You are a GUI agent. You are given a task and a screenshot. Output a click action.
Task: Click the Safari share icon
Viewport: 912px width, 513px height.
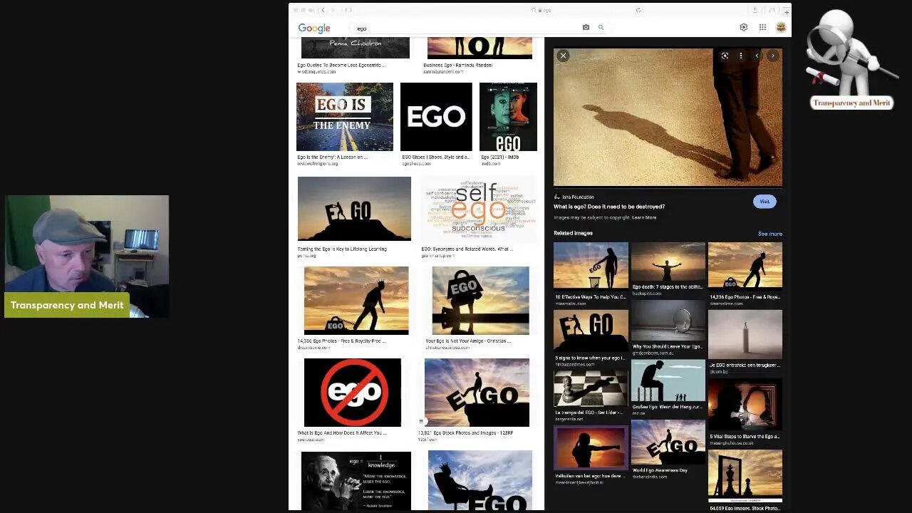755,10
